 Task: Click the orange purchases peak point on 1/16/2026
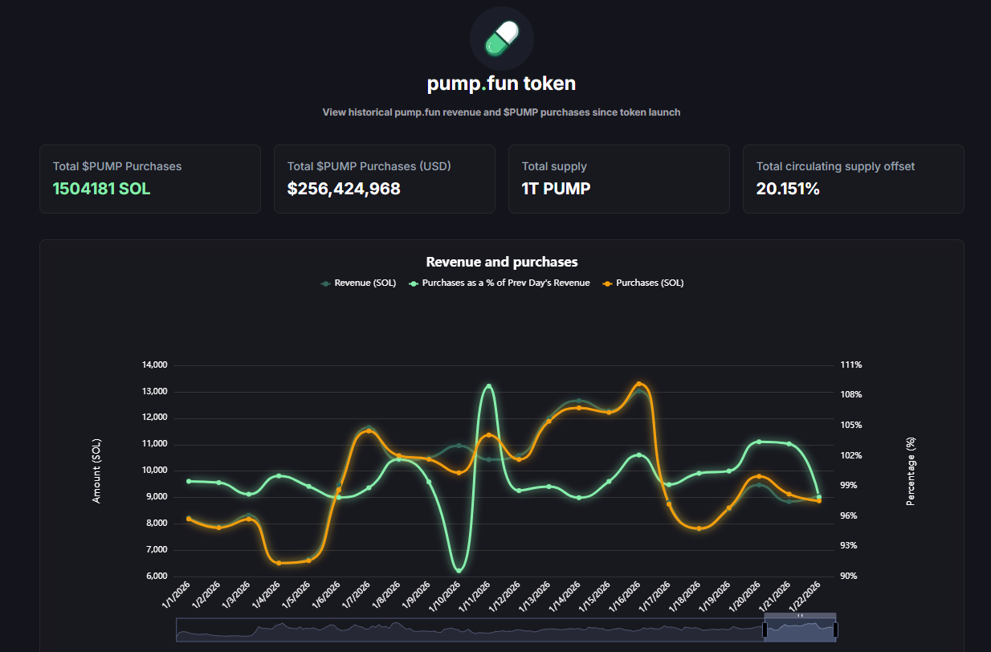pyautogui.click(x=639, y=385)
